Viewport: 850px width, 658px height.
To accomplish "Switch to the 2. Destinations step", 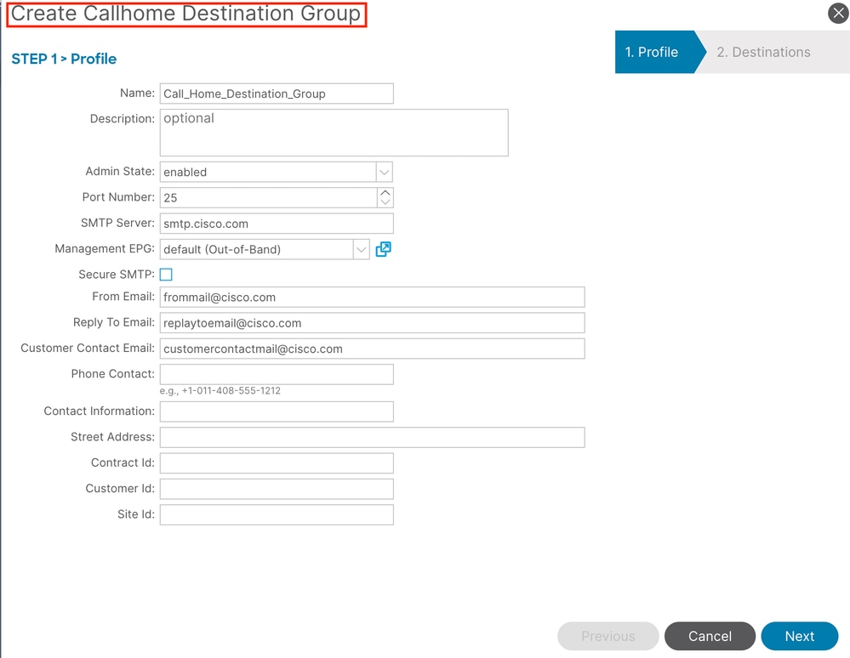I will click(763, 52).
